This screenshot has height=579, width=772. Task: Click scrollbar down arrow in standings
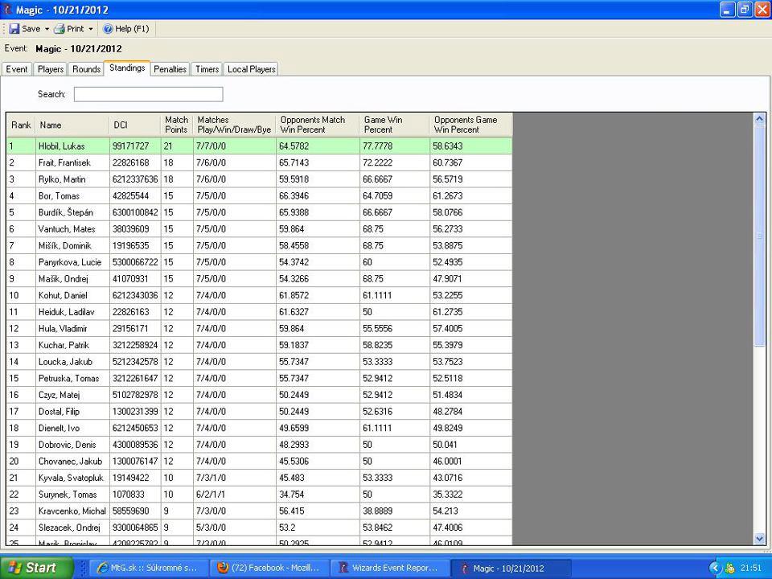tap(758, 539)
